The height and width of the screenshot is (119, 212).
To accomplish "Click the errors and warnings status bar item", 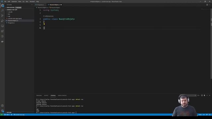I will pos(7,115).
